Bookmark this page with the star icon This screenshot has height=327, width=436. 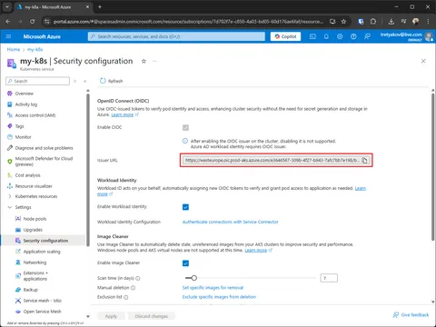pyautogui.click(x=343, y=22)
